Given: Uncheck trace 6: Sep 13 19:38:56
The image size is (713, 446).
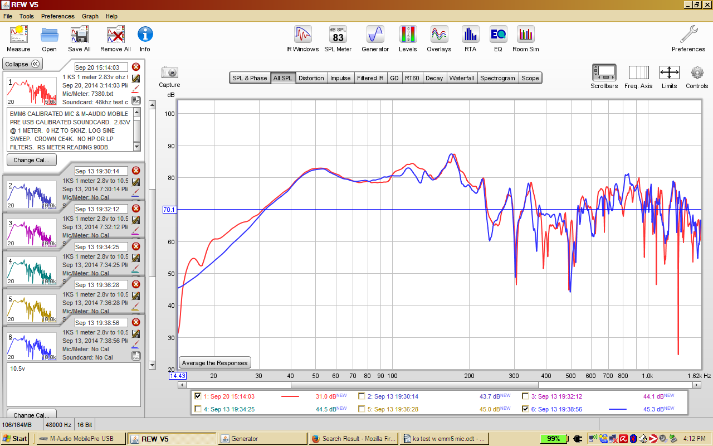Looking at the screenshot, I should point(526,409).
